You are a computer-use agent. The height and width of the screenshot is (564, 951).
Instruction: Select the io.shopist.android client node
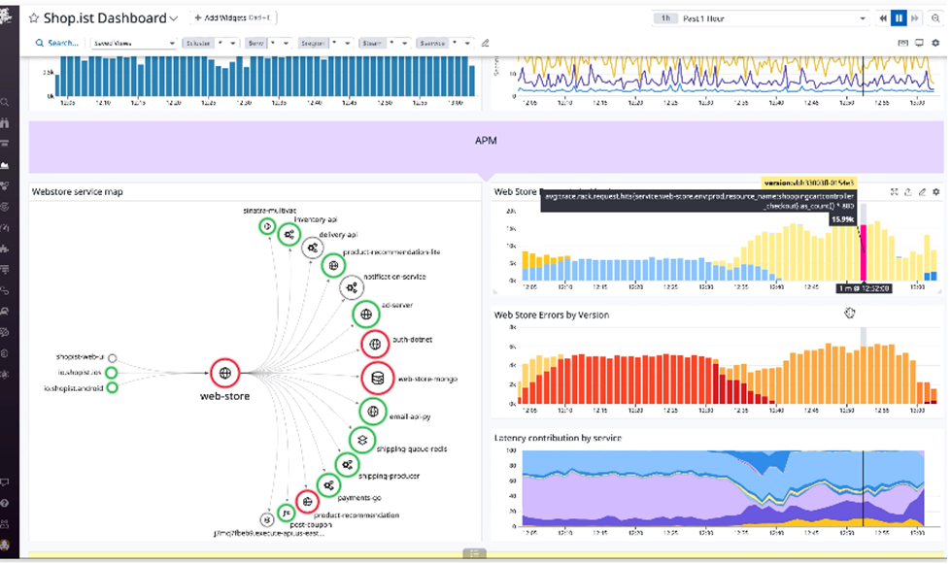click(x=113, y=387)
